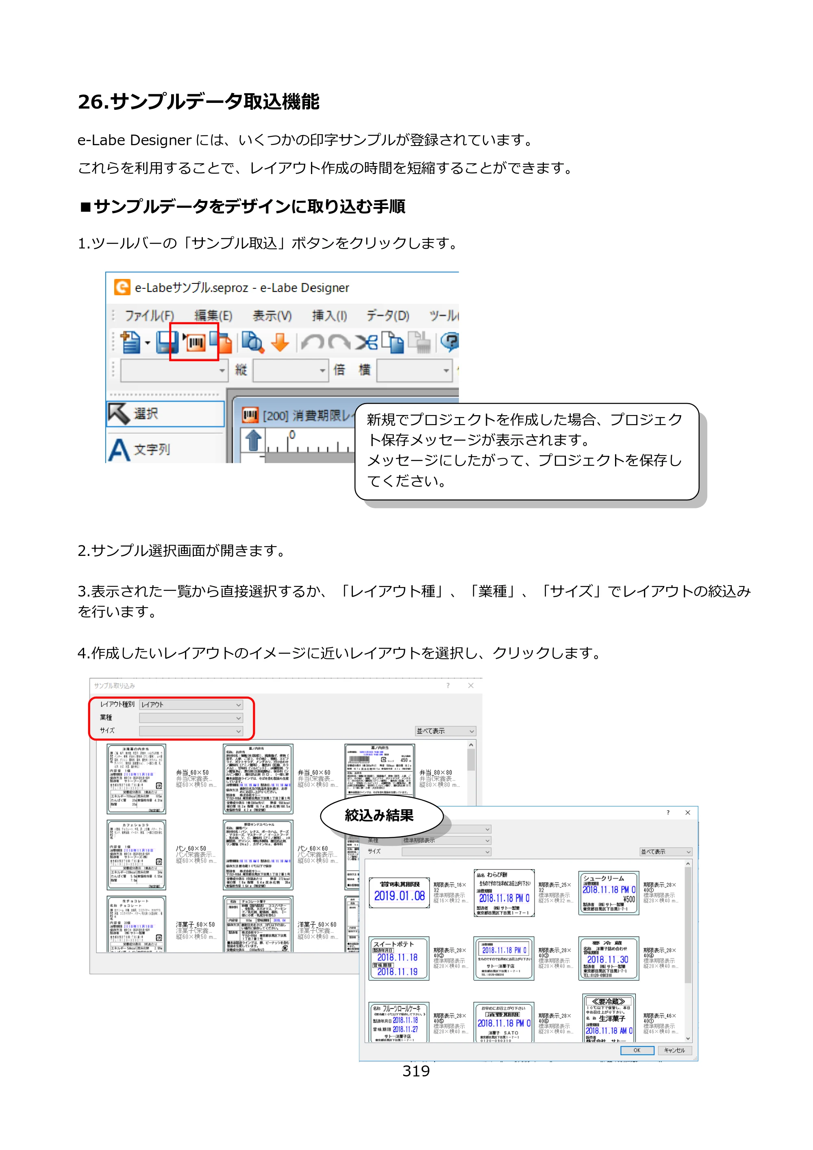The width and height of the screenshot is (813, 1150).
Task: Select the 選択 arrow tool
Action: tap(166, 414)
